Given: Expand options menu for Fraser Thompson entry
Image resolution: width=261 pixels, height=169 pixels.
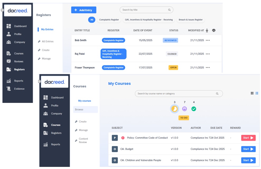Looking at the screenshot, I should click(208, 68).
